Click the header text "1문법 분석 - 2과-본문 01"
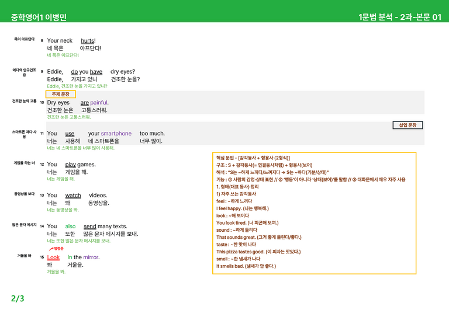The width and height of the screenshot is (449, 317). pyautogui.click(x=400, y=17)
